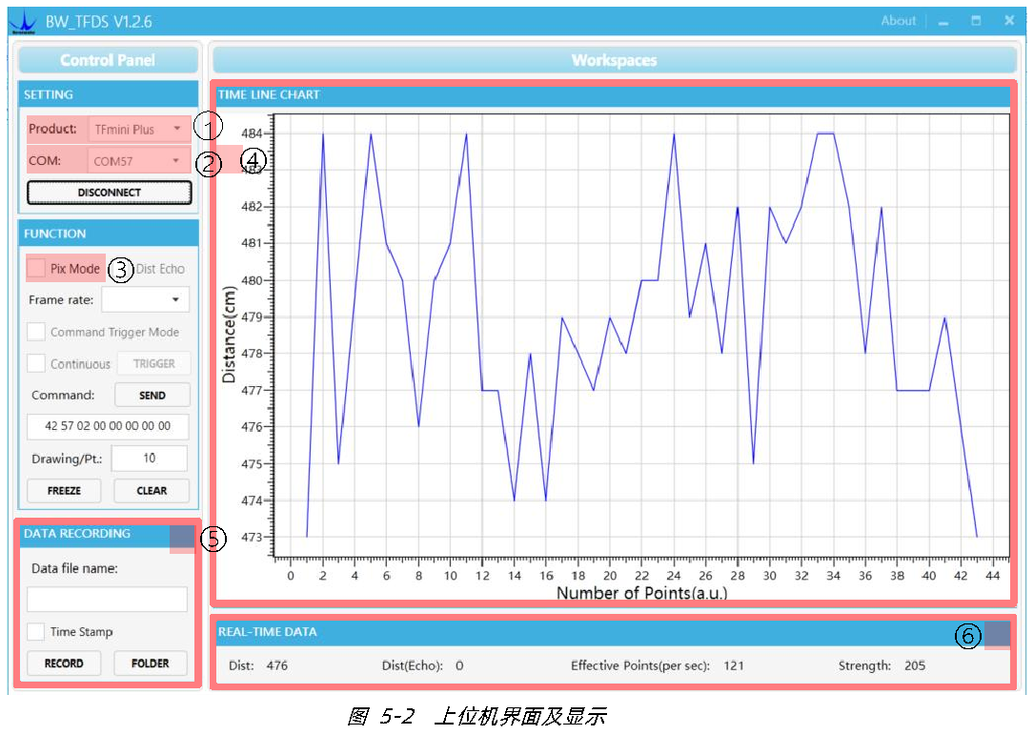Click the Number of Points(a.u.) axis label
The height and width of the screenshot is (735, 1034).
tap(641, 593)
